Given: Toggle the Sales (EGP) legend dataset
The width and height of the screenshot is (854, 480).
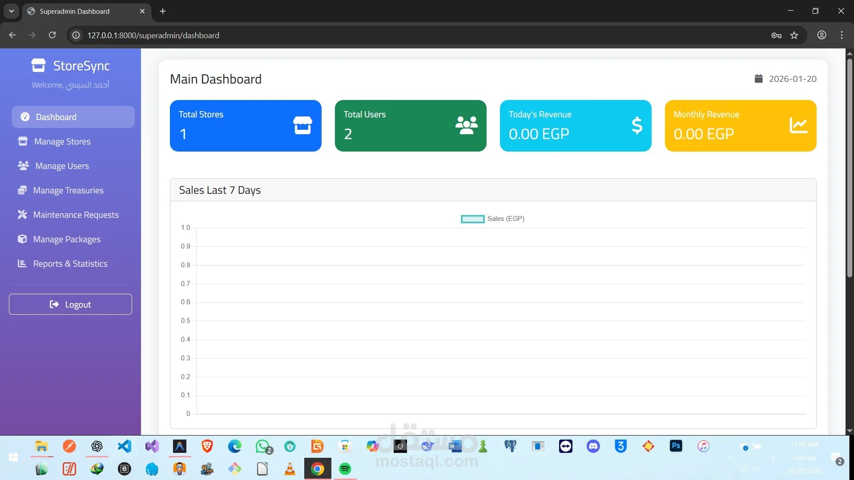Looking at the screenshot, I should [492, 219].
